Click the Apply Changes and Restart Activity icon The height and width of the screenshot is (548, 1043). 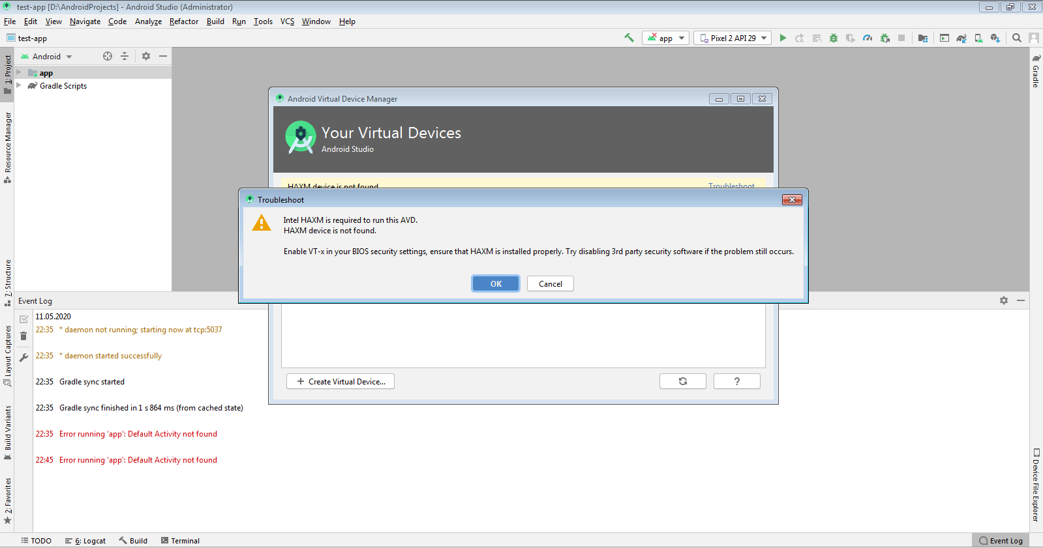pyautogui.click(x=800, y=38)
